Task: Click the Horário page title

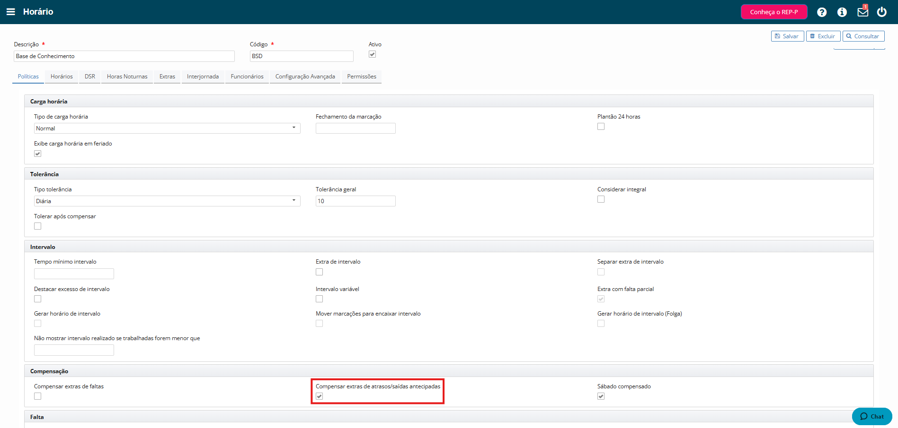Action: click(38, 12)
